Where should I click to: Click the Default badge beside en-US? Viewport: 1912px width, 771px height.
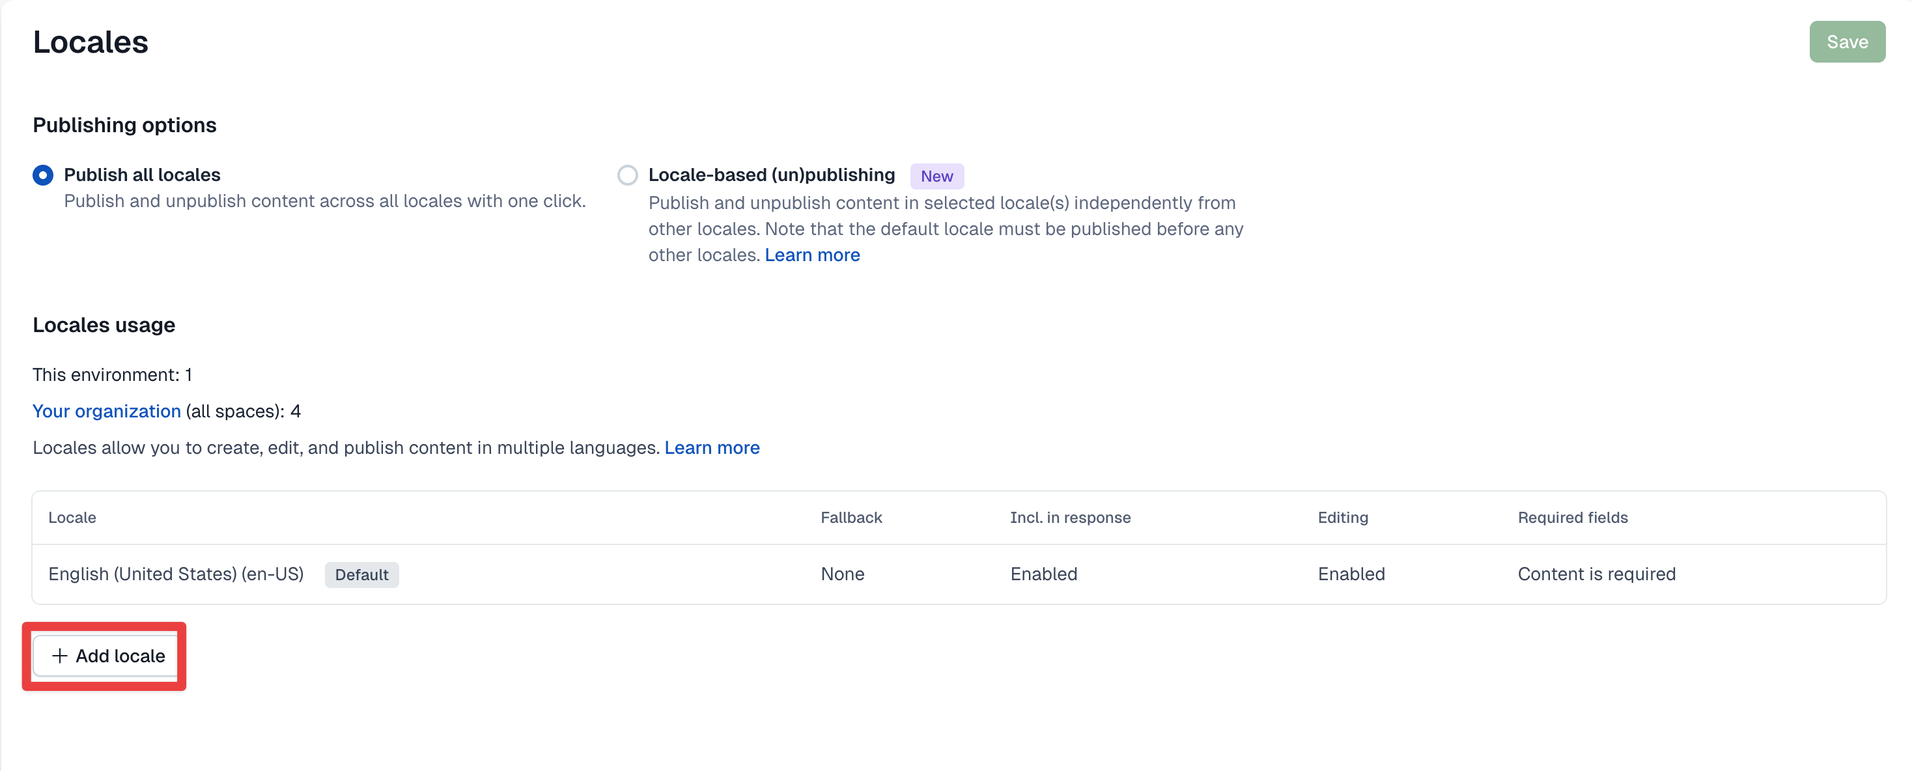361,575
